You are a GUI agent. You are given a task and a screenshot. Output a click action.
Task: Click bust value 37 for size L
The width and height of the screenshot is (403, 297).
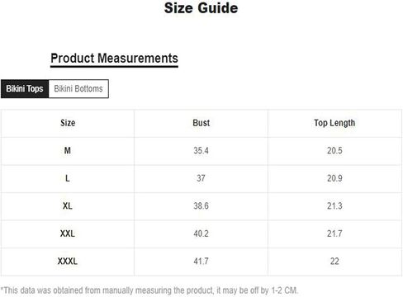(x=201, y=178)
